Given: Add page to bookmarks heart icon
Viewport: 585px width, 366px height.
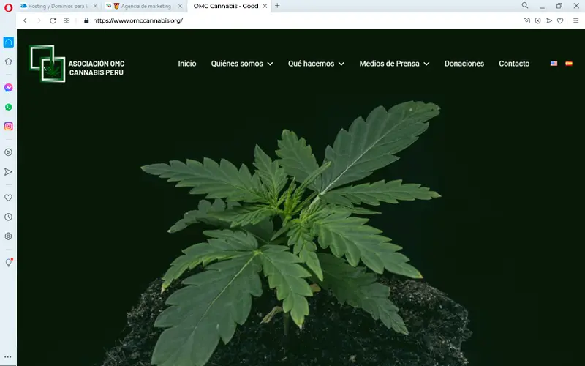Looking at the screenshot, I should 560,20.
